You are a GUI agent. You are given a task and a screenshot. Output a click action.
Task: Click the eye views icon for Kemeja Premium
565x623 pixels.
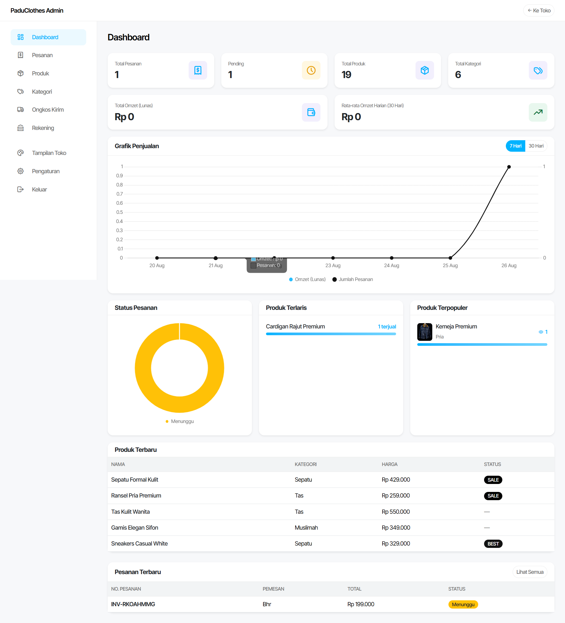[541, 332]
